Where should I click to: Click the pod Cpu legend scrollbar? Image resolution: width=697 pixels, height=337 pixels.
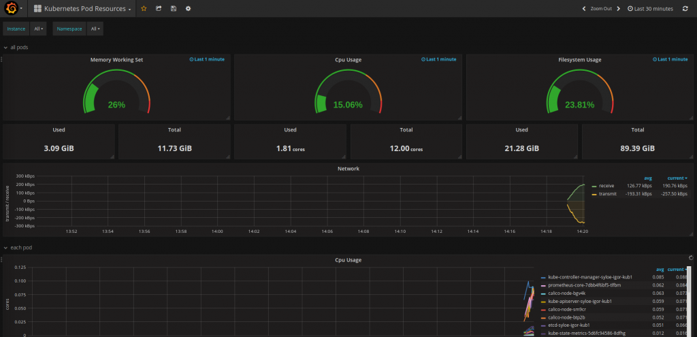point(689,302)
